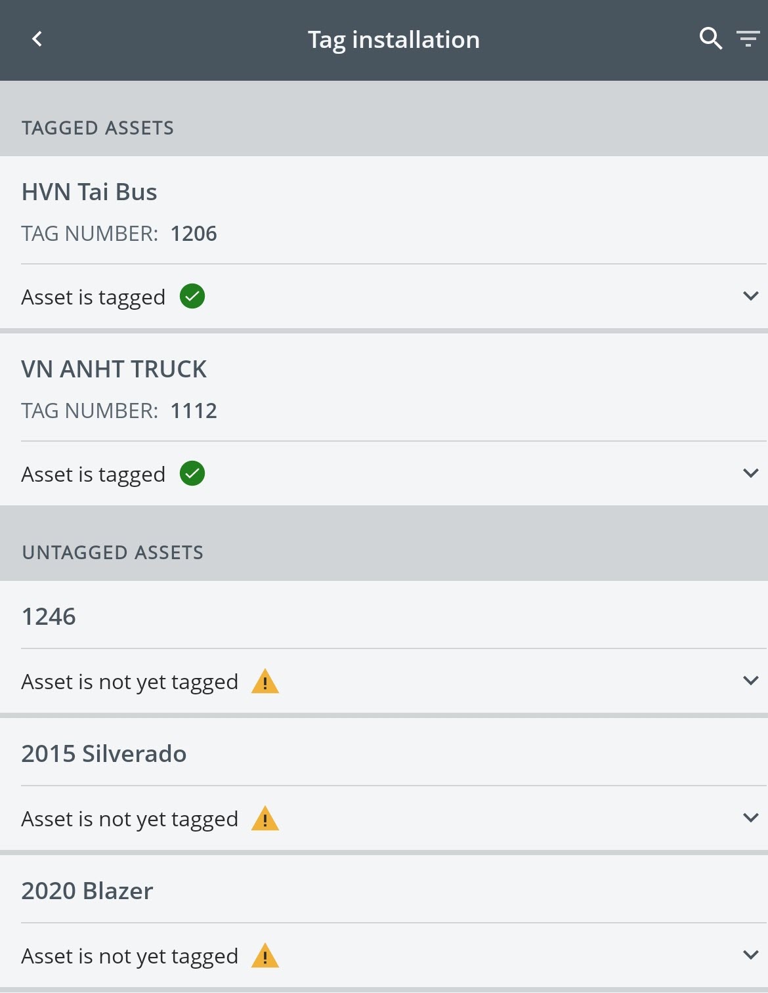
Task: Open the VN ANHT TRUCK asset entry
Action: [x=115, y=369]
